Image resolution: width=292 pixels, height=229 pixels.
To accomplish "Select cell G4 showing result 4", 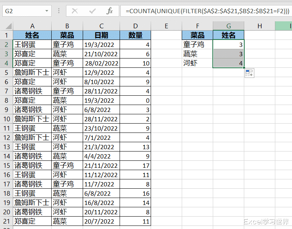I will [228, 63].
